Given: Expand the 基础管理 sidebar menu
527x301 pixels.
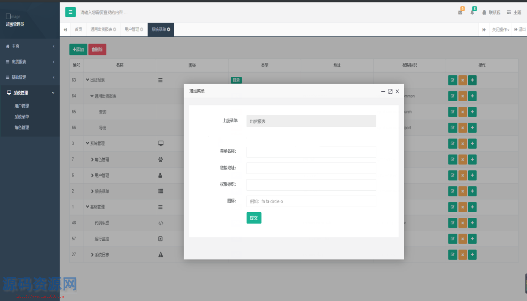Looking at the screenshot, I should pos(30,77).
